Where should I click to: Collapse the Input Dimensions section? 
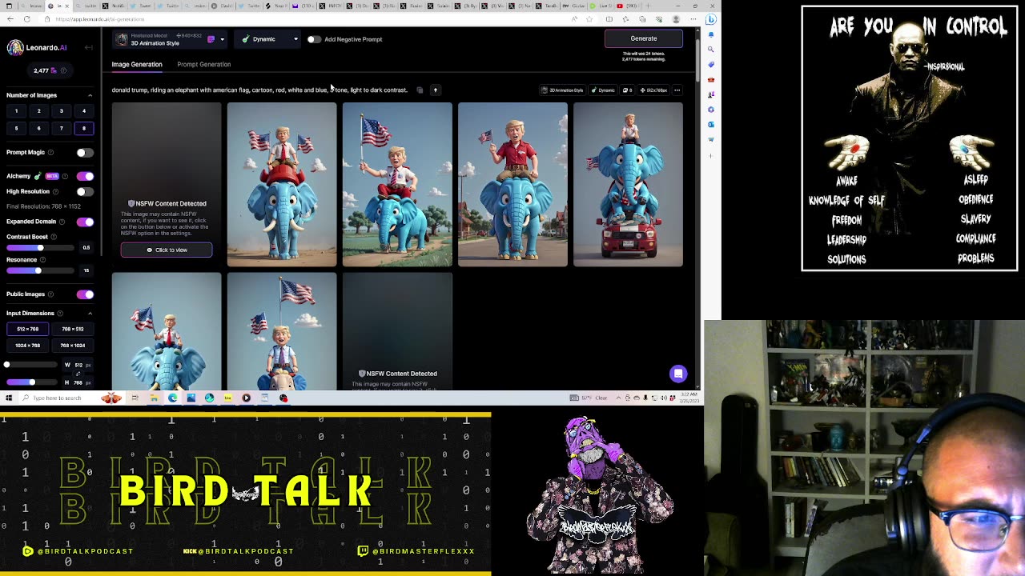click(x=90, y=314)
